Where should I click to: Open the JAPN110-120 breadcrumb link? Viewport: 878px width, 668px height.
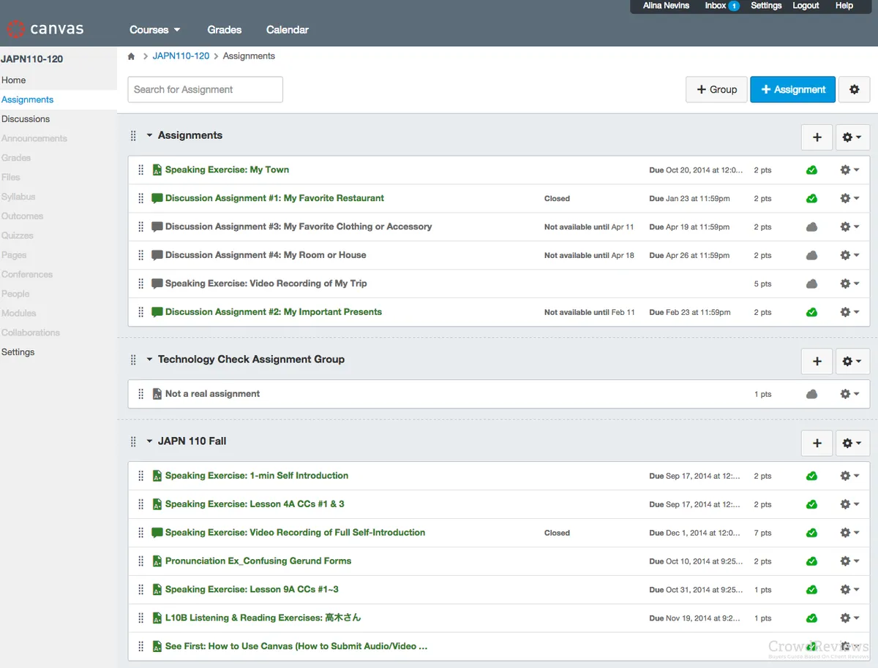181,56
